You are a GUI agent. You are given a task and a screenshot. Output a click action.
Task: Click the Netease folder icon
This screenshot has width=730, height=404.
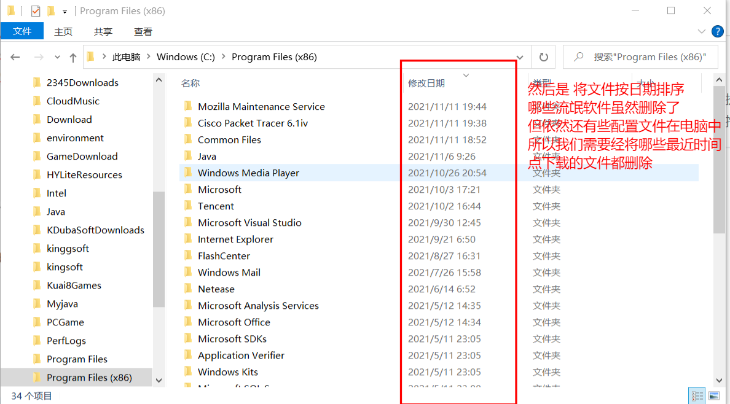point(188,289)
